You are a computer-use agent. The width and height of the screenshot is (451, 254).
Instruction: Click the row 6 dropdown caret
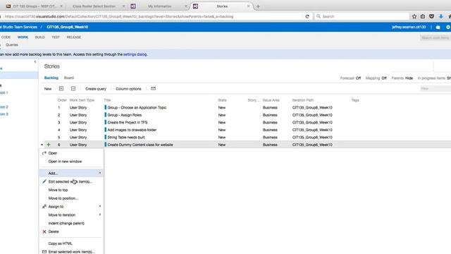[x=42, y=145]
